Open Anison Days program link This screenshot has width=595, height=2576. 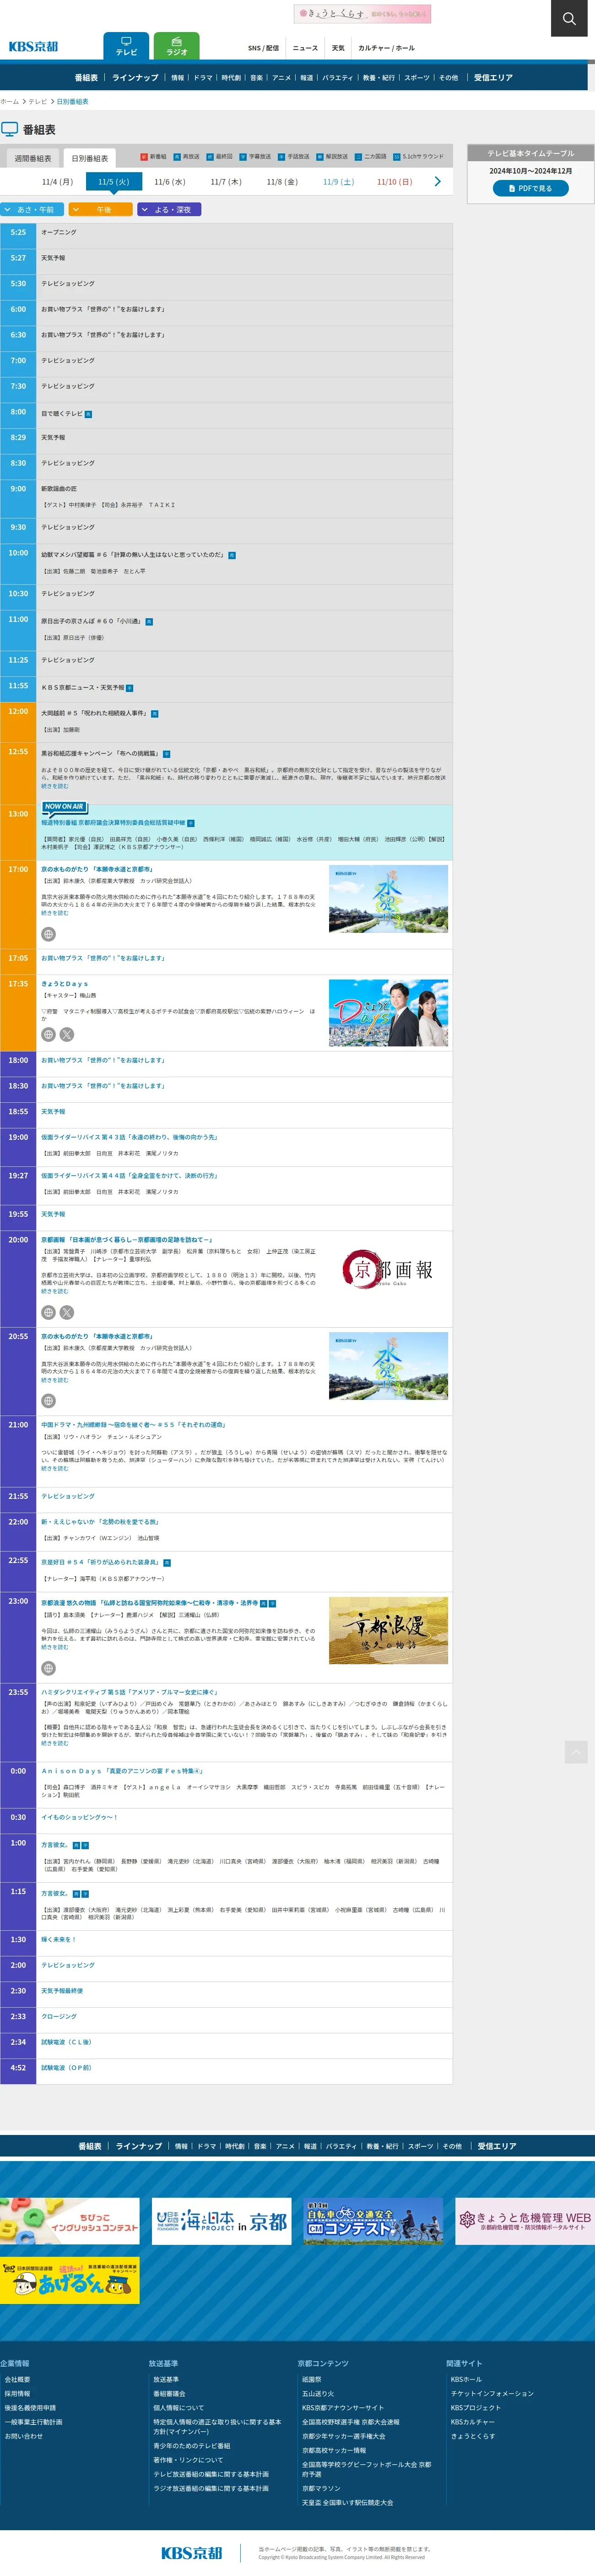point(122,1771)
